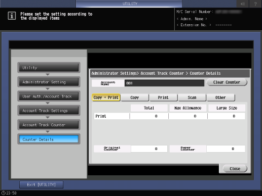Click the Account Name label
This screenshot has width=262, height=196.
pyautogui.click(x=108, y=83)
